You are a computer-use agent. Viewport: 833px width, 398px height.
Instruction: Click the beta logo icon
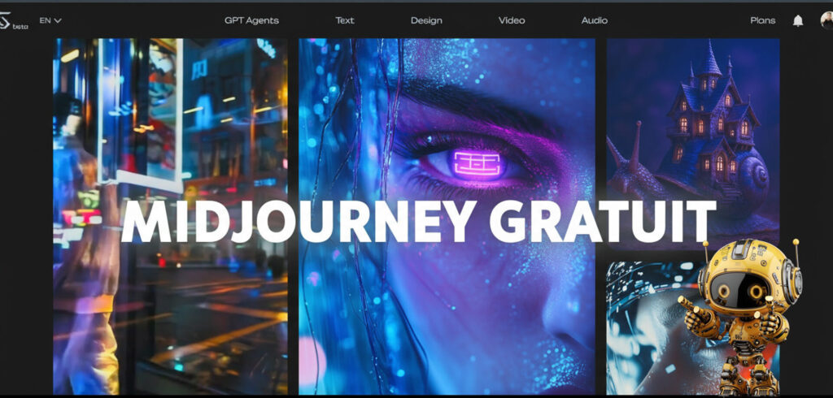(x=14, y=22)
